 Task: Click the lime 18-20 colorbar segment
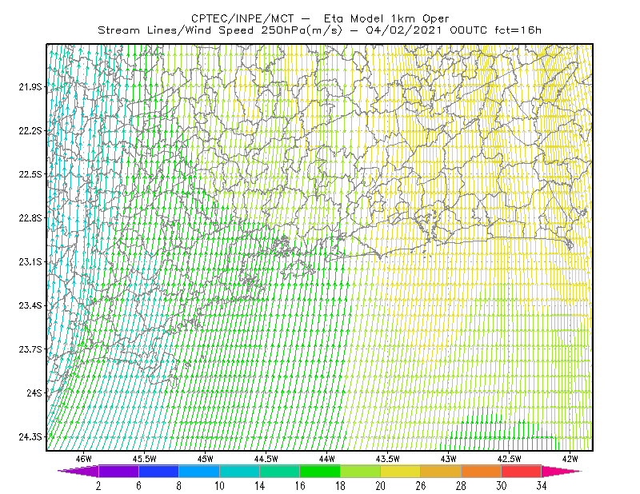coord(361,471)
